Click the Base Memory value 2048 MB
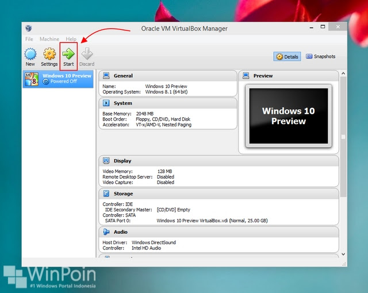The height and width of the screenshot is (293, 368). (x=144, y=114)
